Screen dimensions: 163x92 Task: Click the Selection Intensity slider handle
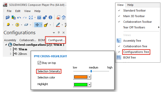click(91, 71)
